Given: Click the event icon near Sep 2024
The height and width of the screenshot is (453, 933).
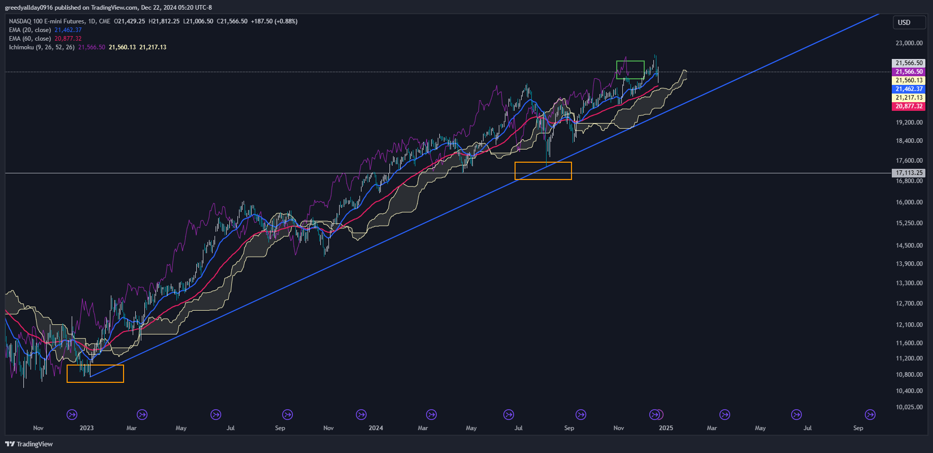Looking at the screenshot, I should pos(581,415).
